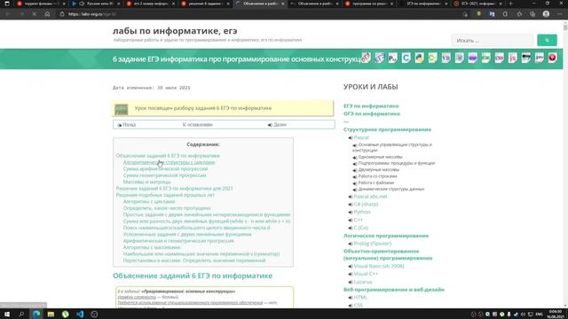Open sidebar 'Pascal abc.net' link
Viewport: 568px width, 319px height.
click(370, 197)
